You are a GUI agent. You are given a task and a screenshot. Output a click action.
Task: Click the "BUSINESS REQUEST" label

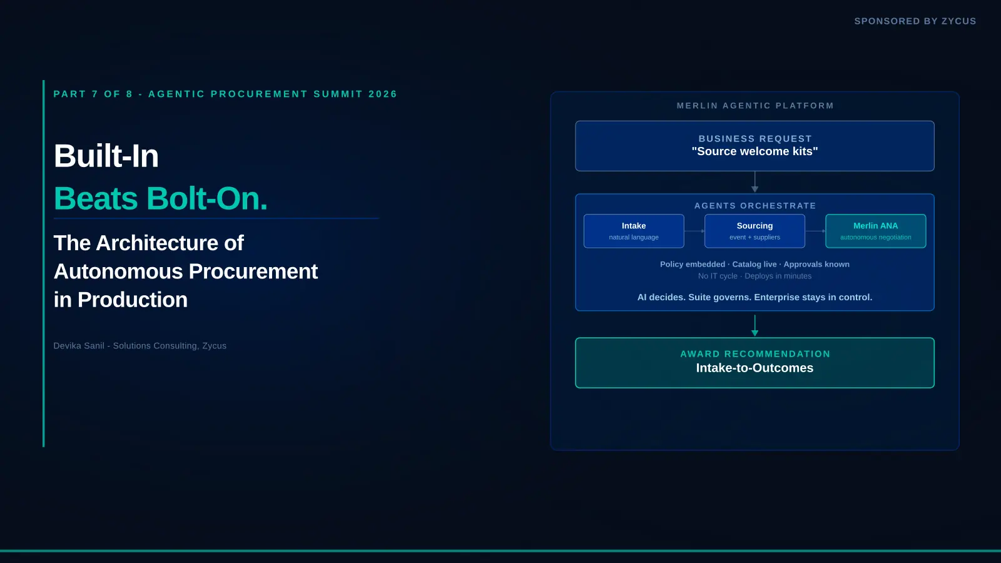point(755,139)
